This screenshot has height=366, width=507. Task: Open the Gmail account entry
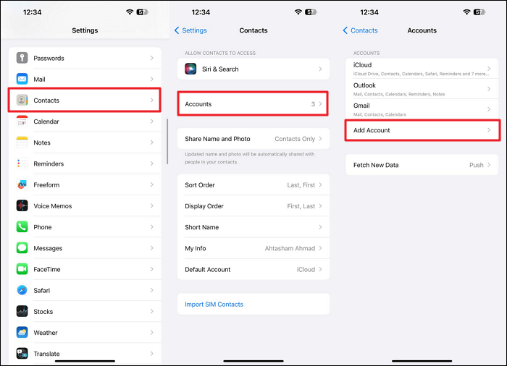point(422,109)
